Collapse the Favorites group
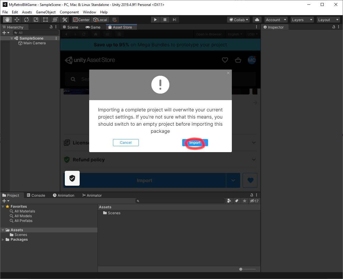 tap(3, 207)
